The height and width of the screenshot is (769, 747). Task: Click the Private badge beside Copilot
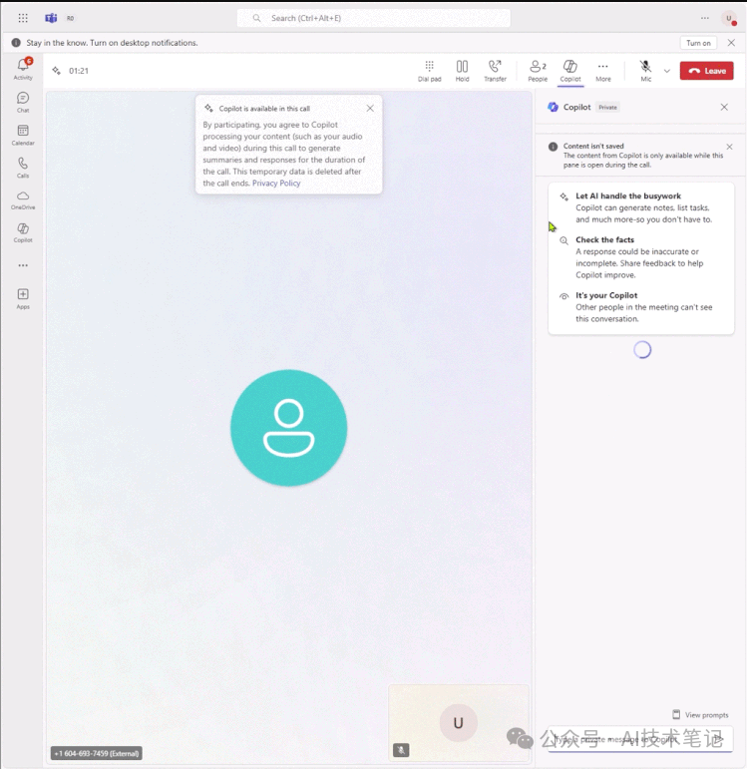tap(607, 107)
